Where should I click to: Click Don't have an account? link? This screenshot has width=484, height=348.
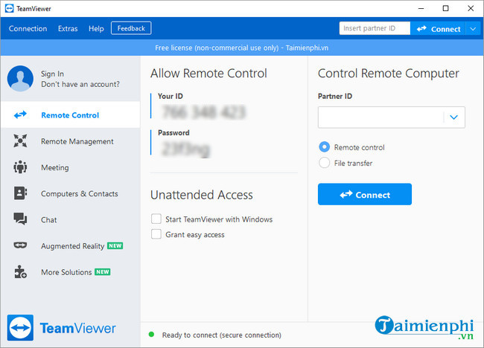[x=80, y=84]
